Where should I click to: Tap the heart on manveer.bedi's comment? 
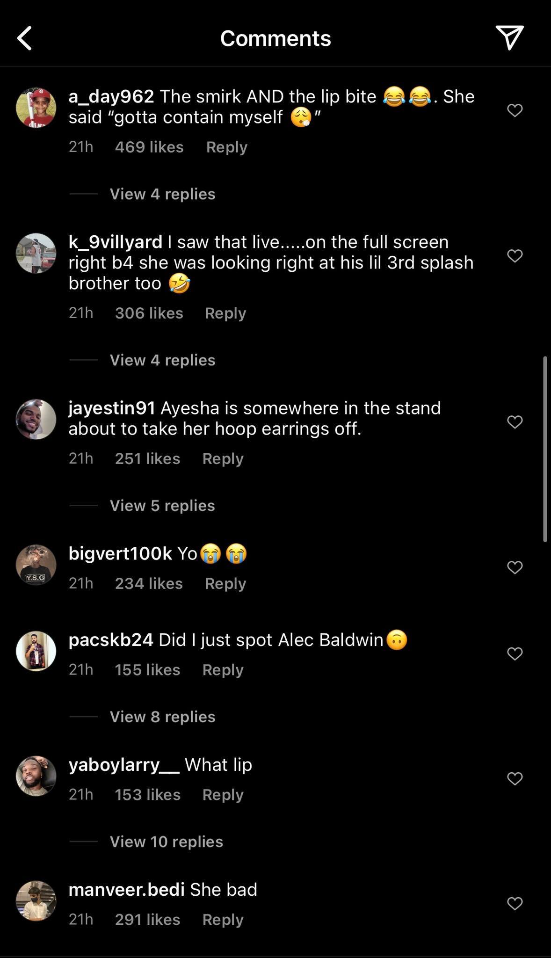[515, 903]
